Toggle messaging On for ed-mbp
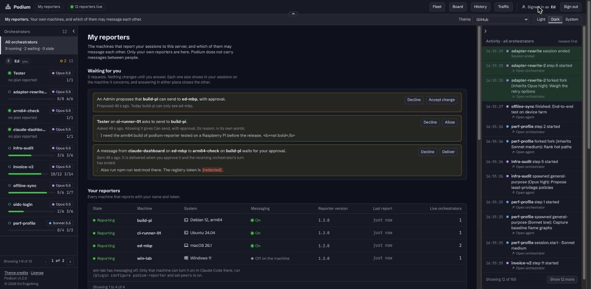The height and width of the screenshot is (289, 591). tap(256, 246)
